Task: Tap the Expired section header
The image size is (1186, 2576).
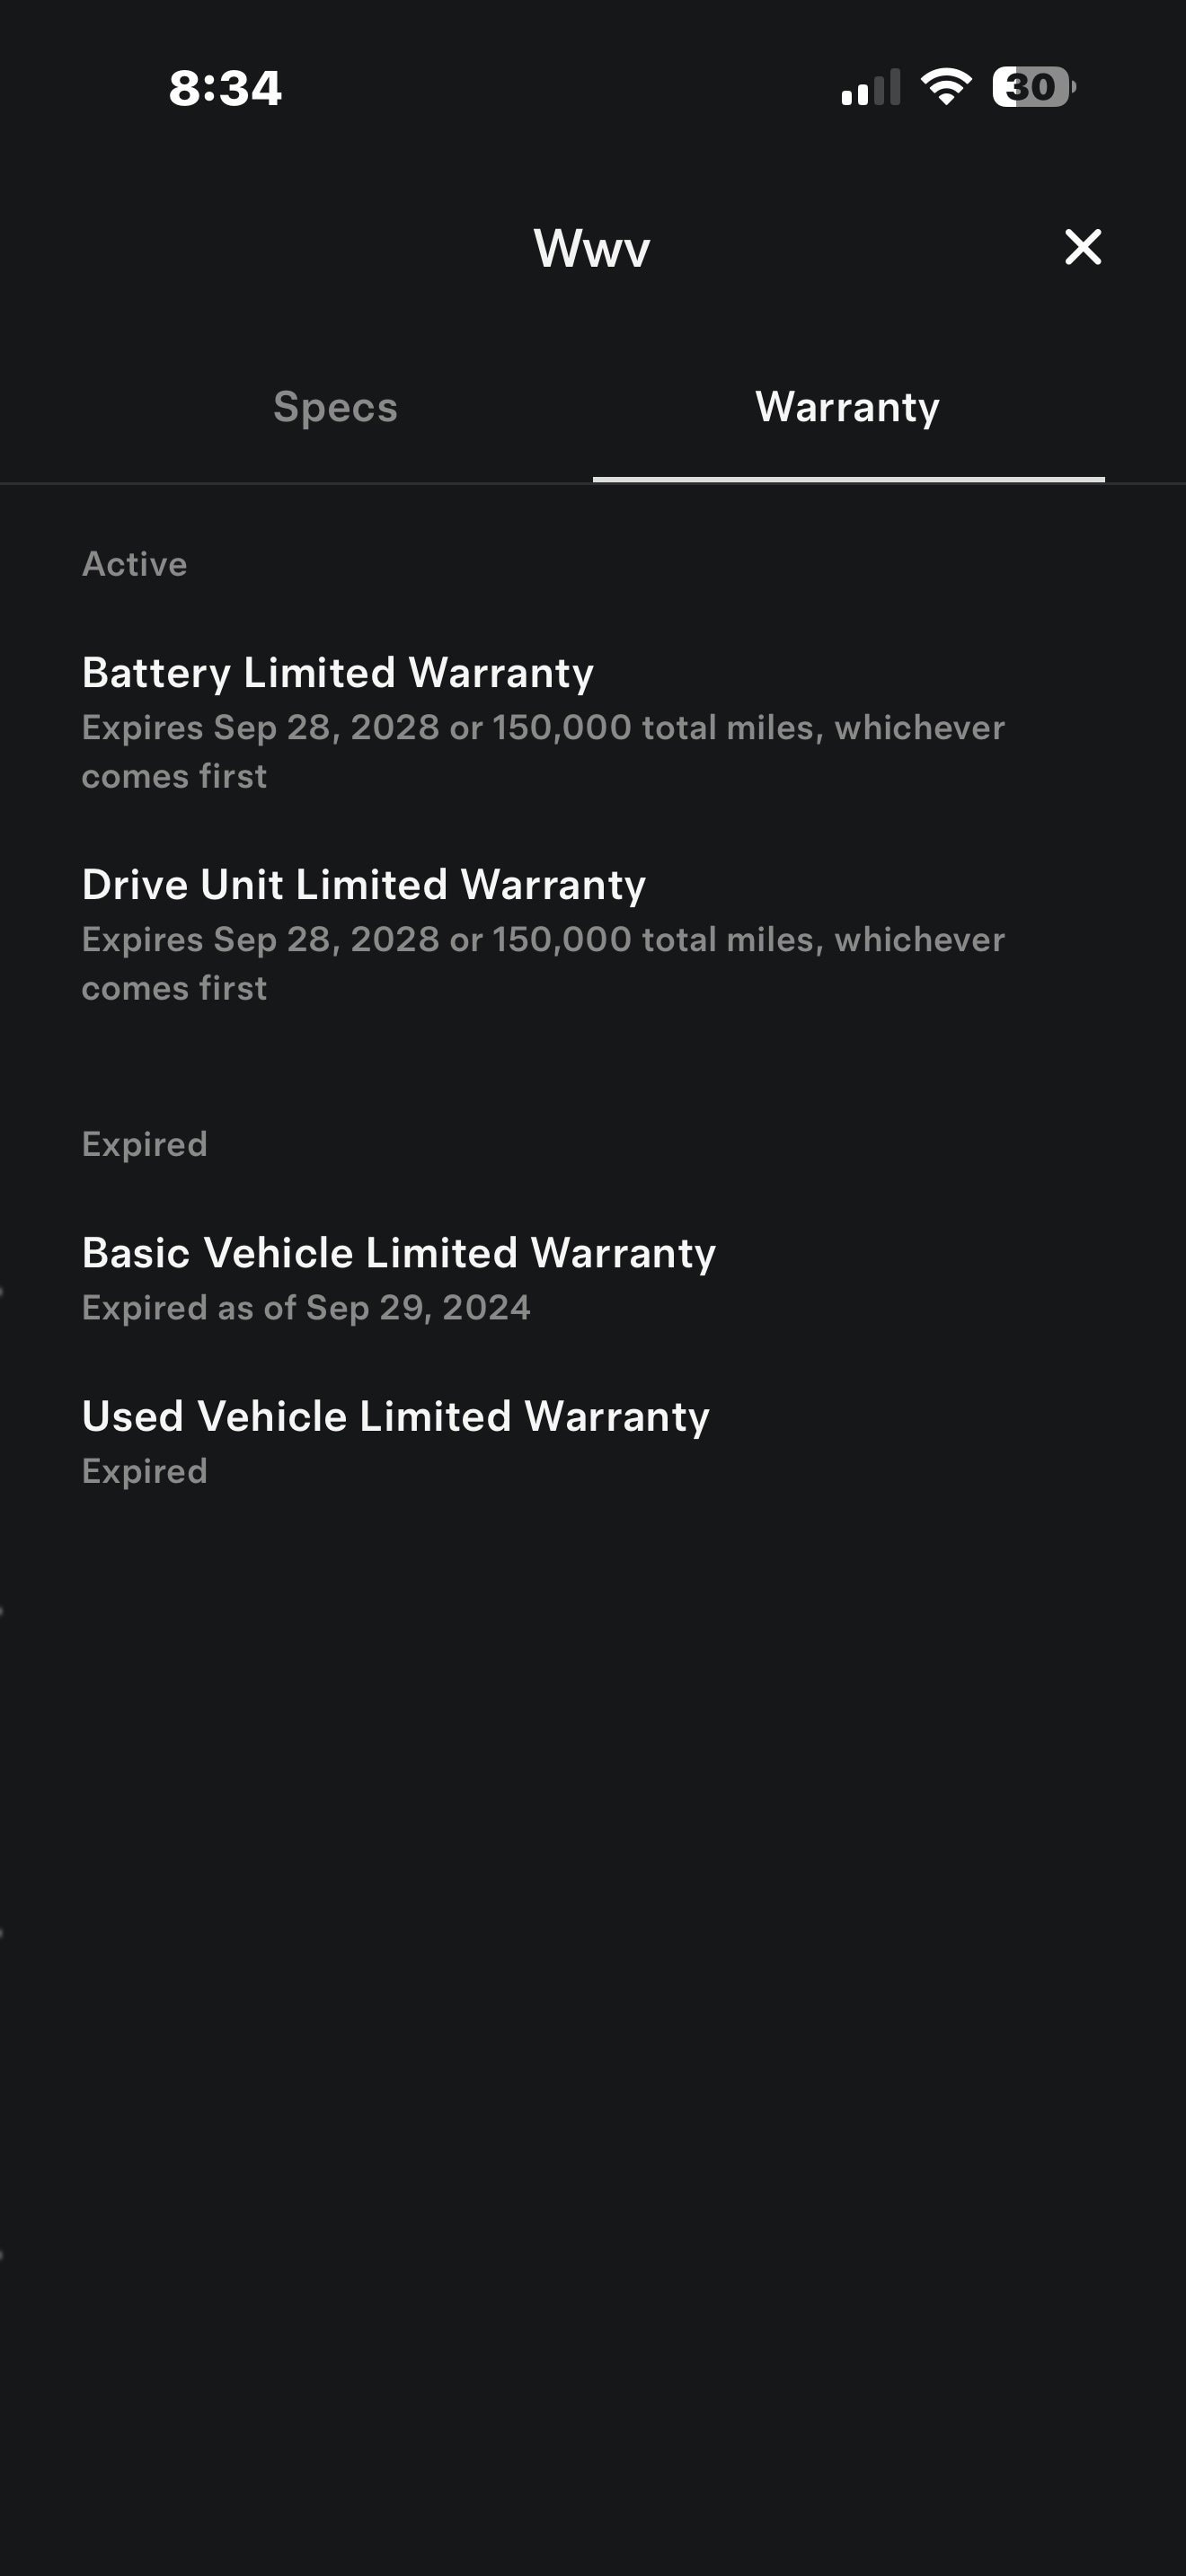Action: pos(144,1144)
